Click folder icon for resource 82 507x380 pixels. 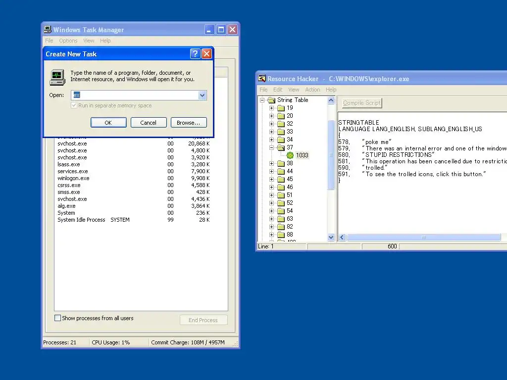[x=281, y=227]
